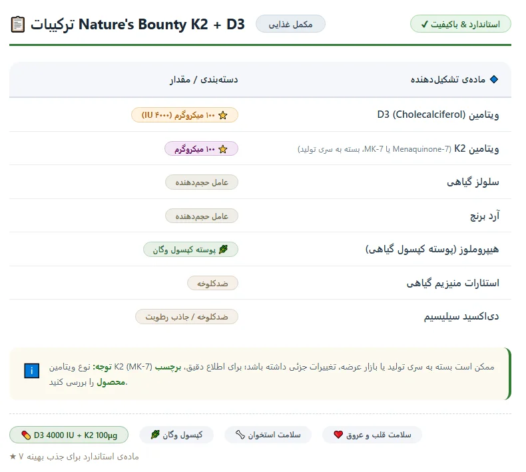Click the leaf icon in vegan capsule shell badge

click(224, 250)
